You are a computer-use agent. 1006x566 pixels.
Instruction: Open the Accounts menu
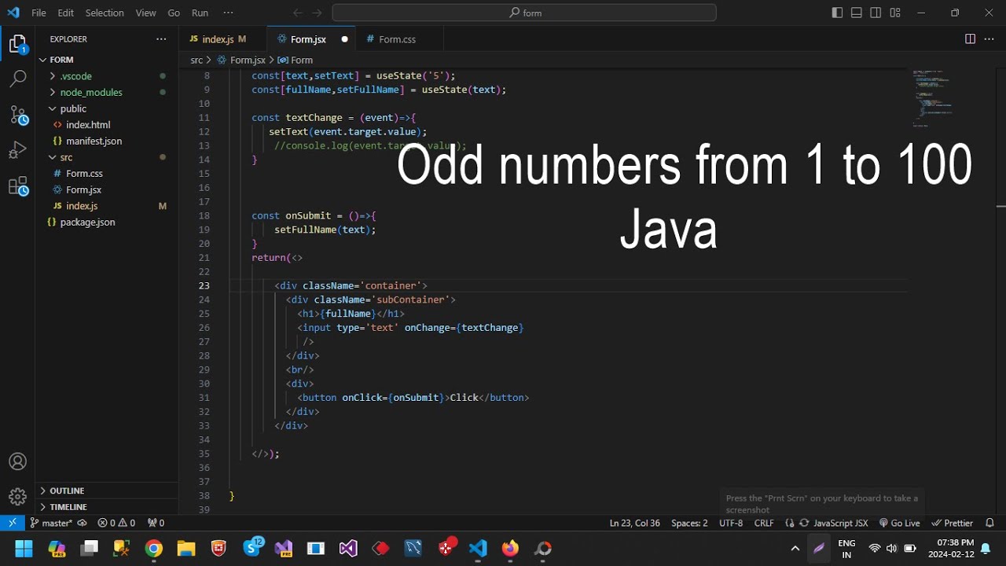pyautogui.click(x=17, y=461)
